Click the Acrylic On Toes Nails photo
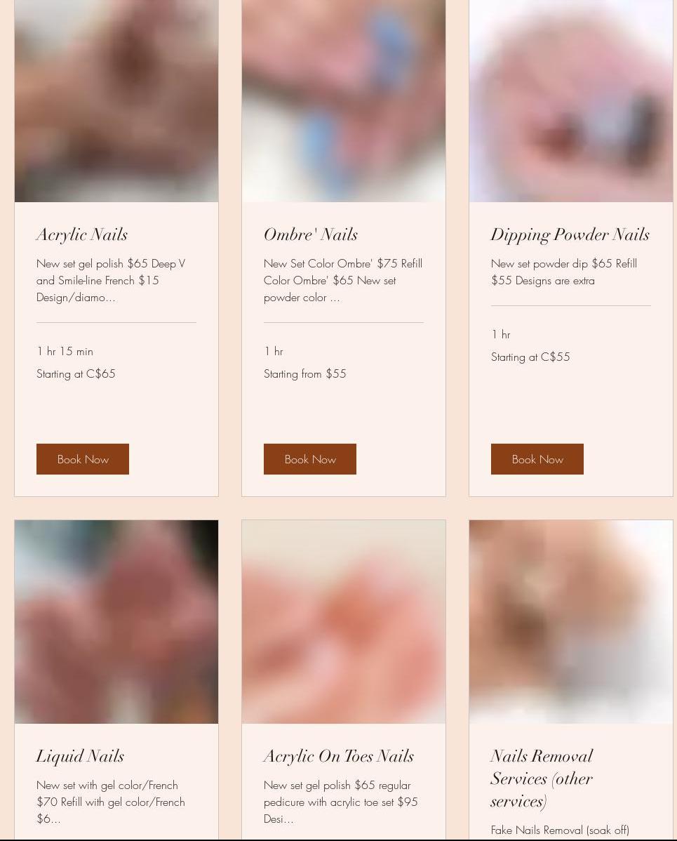This screenshot has height=841, width=677. pos(344,622)
